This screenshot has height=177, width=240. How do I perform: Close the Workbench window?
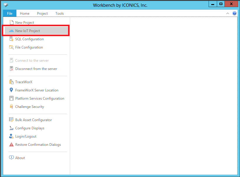pos(231,4)
